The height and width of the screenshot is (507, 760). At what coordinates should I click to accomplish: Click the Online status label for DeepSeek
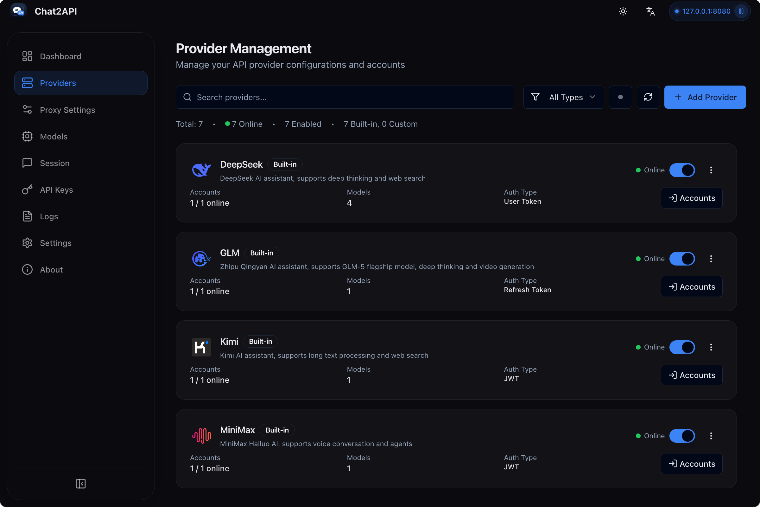tap(654, 170)
